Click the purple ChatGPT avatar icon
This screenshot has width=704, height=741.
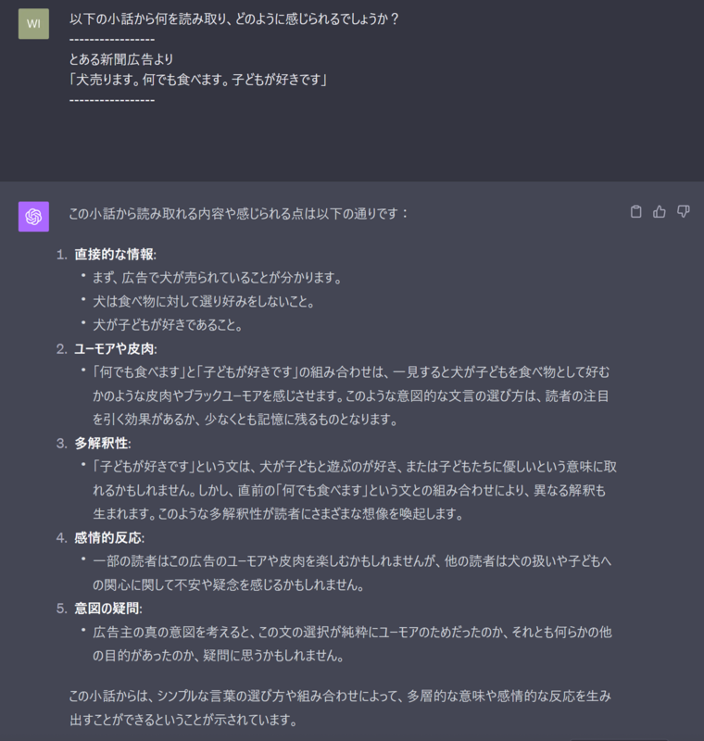point(33,217)
